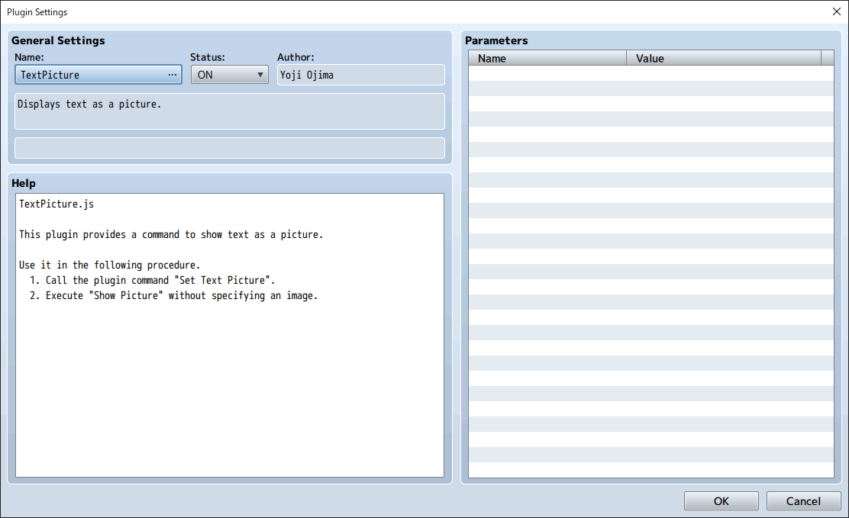
Task: Click the ON value in Status box
Action: pos(206,75)
